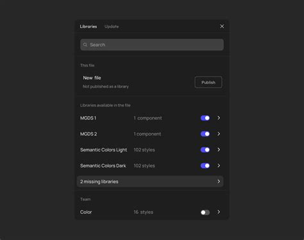Open Semantic Colors Dark details chevron

(x=219, y=166)
